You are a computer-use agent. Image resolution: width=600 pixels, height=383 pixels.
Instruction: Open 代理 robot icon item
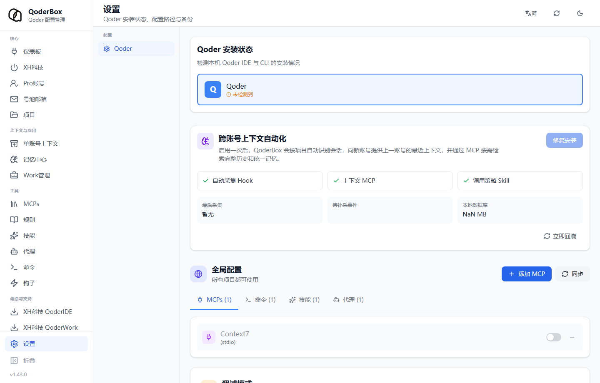[x=46, y=251]
